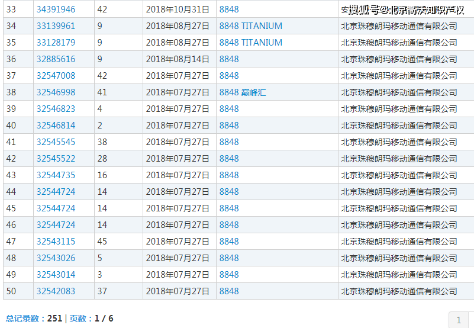Click the 8848 trademark name in row 50
This screenshot has width=474, height=328.
(x=229, y=291)
